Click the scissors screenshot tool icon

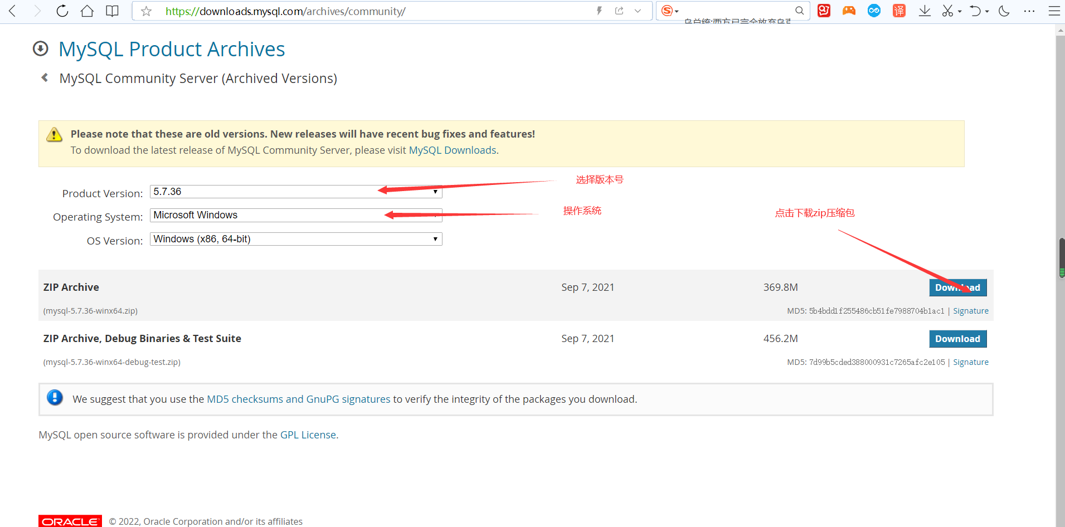click(947, 11)
